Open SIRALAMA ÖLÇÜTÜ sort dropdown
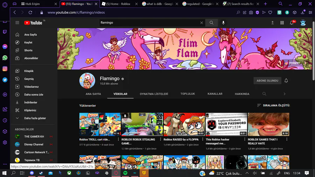Screen dimensions: 315x177 [274, 105]
